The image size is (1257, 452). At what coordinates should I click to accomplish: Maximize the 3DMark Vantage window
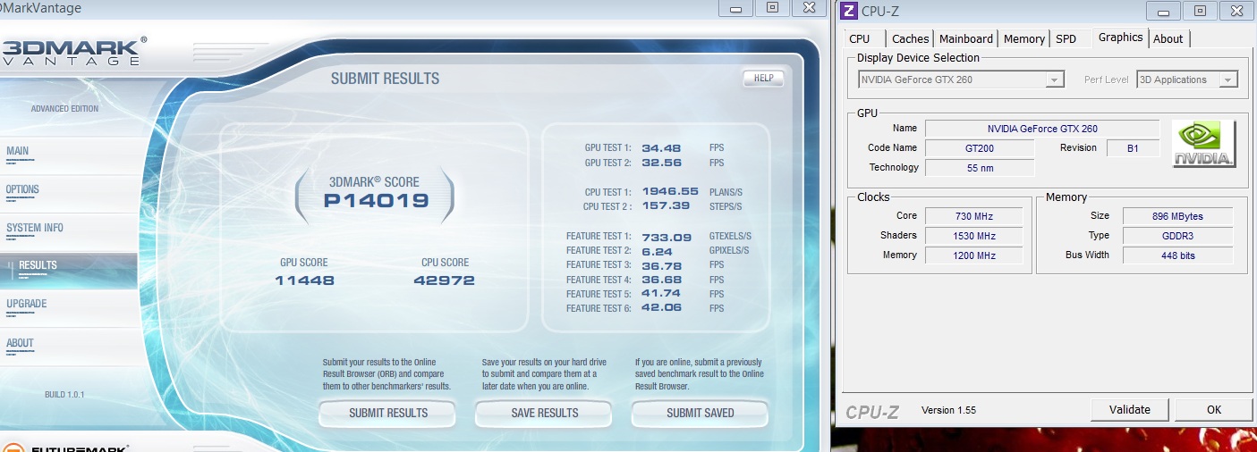[772, 7]
